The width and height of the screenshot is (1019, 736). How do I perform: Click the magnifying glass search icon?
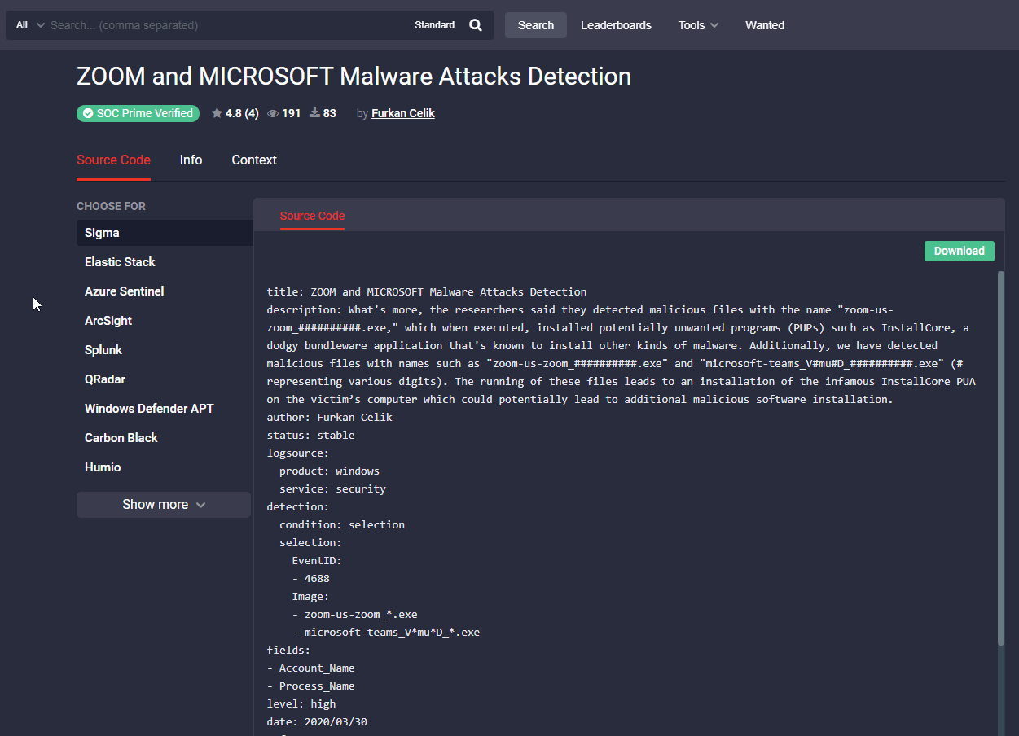(476, 25)
